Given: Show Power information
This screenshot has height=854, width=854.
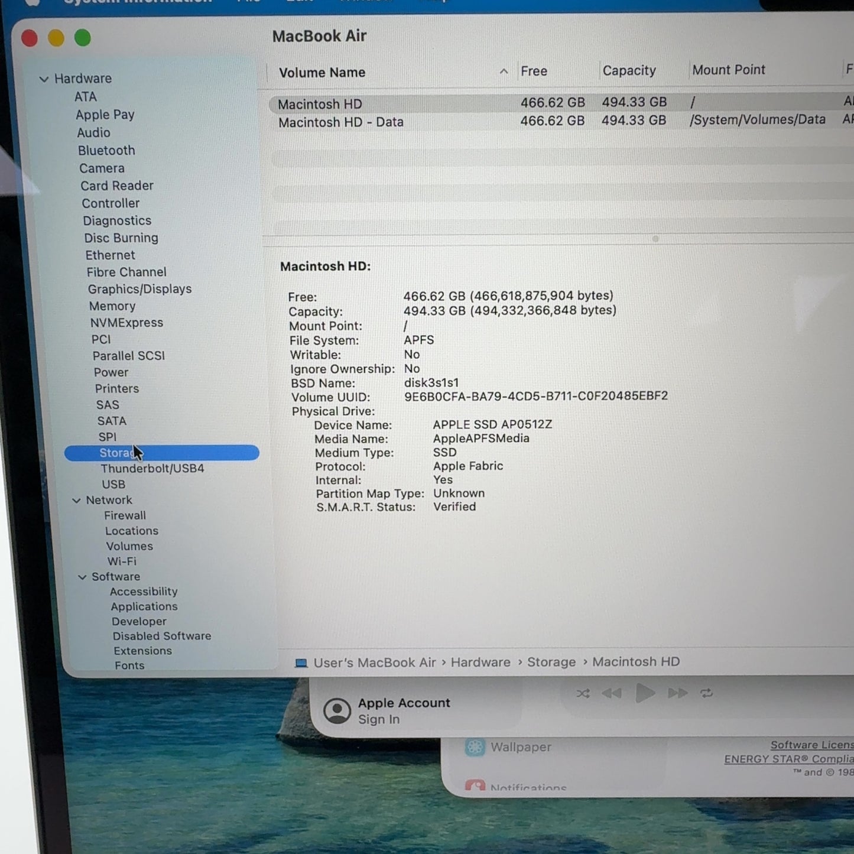Looking at the screenshot, I should tap(111, 372).
